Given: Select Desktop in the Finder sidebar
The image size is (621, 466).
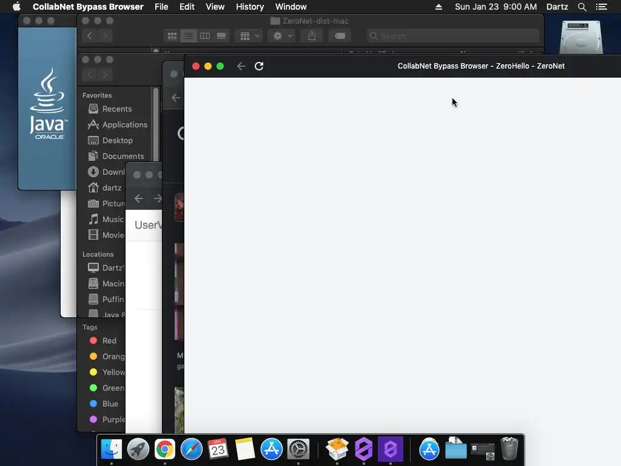Looking at the screenshot, I should [110, 140].
